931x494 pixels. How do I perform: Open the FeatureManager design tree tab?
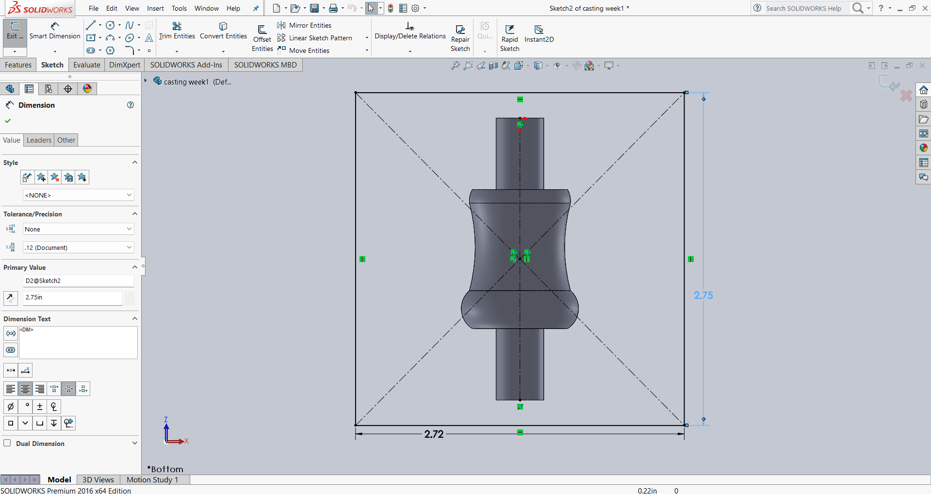pos(10,89)
